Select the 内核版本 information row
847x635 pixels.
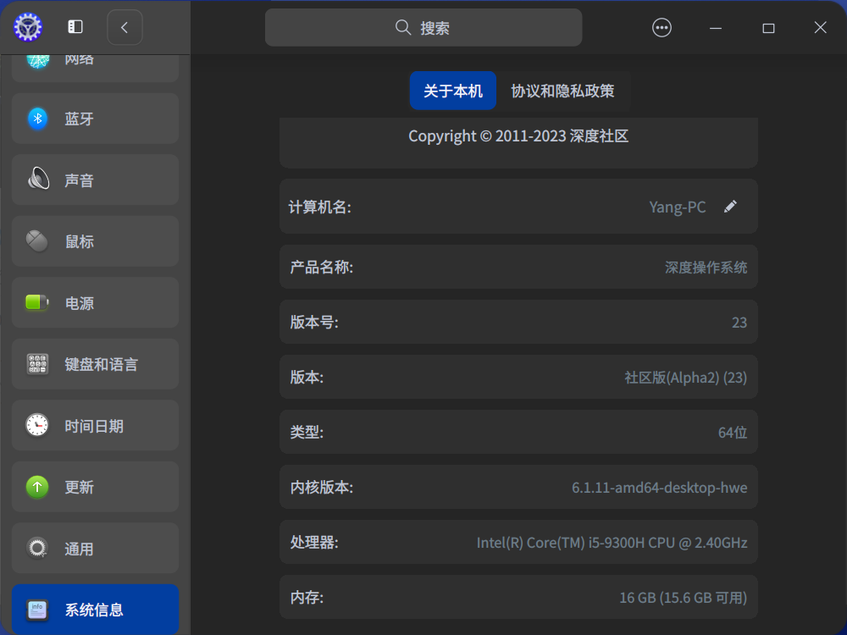tap(518, 487)
